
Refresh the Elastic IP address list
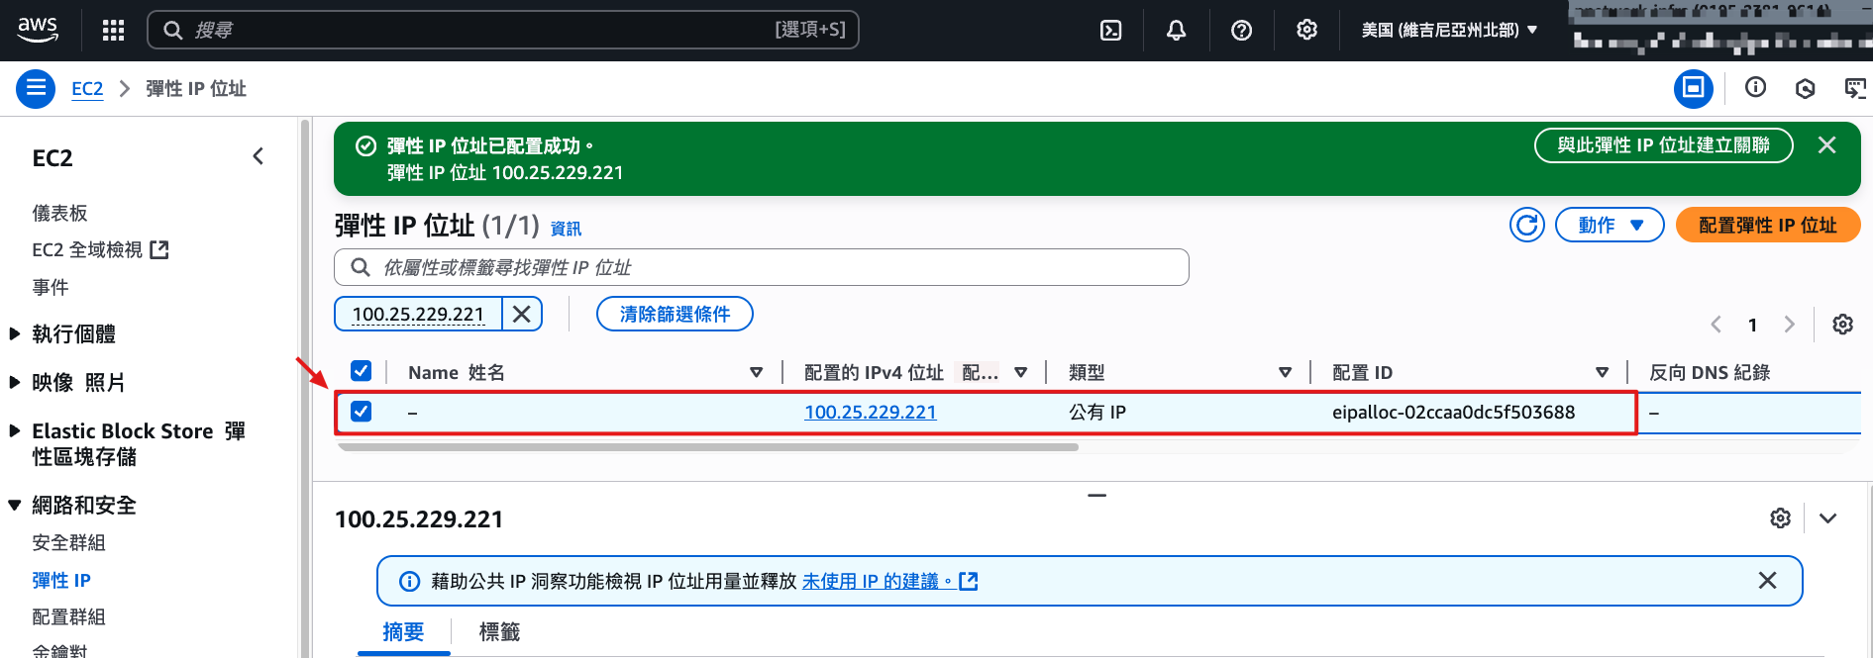1526,226
